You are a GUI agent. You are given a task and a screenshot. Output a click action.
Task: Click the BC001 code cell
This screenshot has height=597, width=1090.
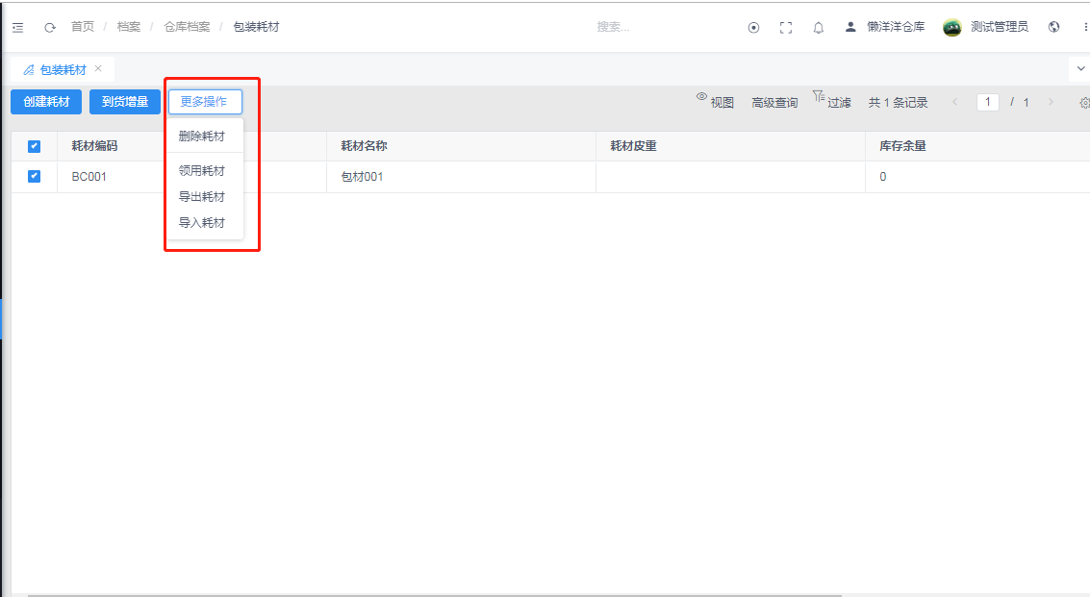[x=89, y=177]
